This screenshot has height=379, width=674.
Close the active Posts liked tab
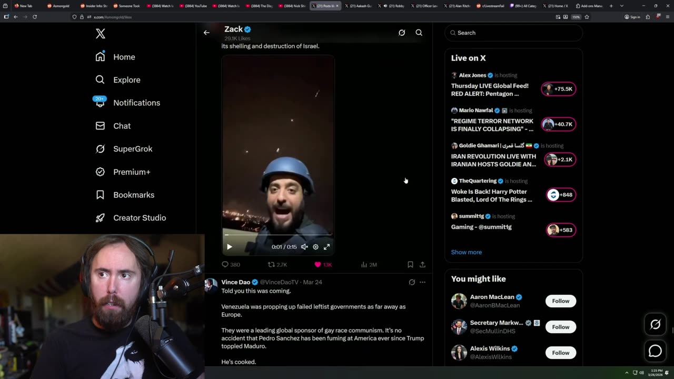click(338, 6)
